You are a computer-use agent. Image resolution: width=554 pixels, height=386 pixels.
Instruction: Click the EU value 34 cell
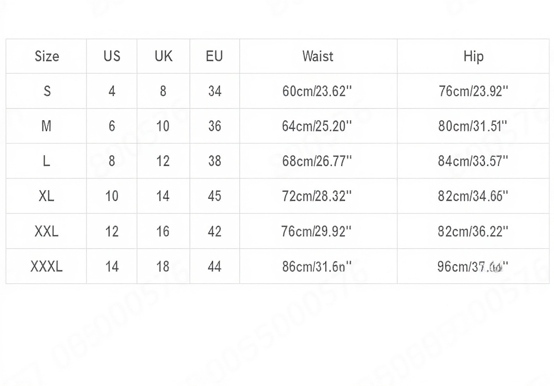coord(215,91)
